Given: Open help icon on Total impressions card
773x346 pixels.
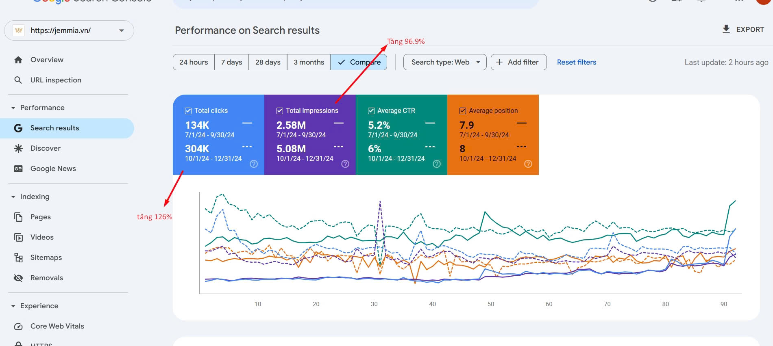Looking at the screenshot, I should click(345, 164).
